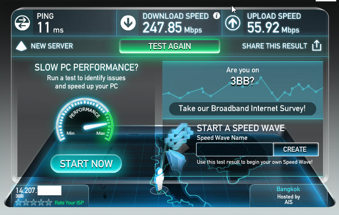Click the New Server pyramid icon
339x215 pixels.
click(21, 46)
